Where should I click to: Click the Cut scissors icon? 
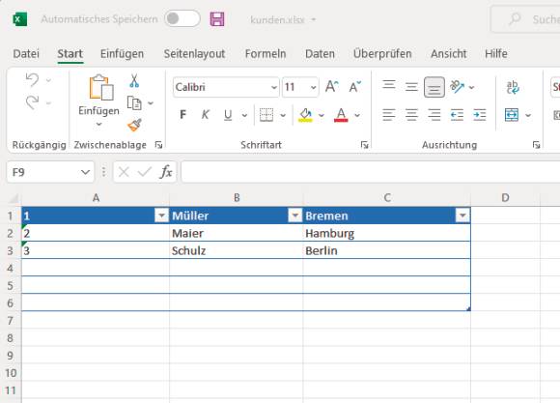coord(134,81)
